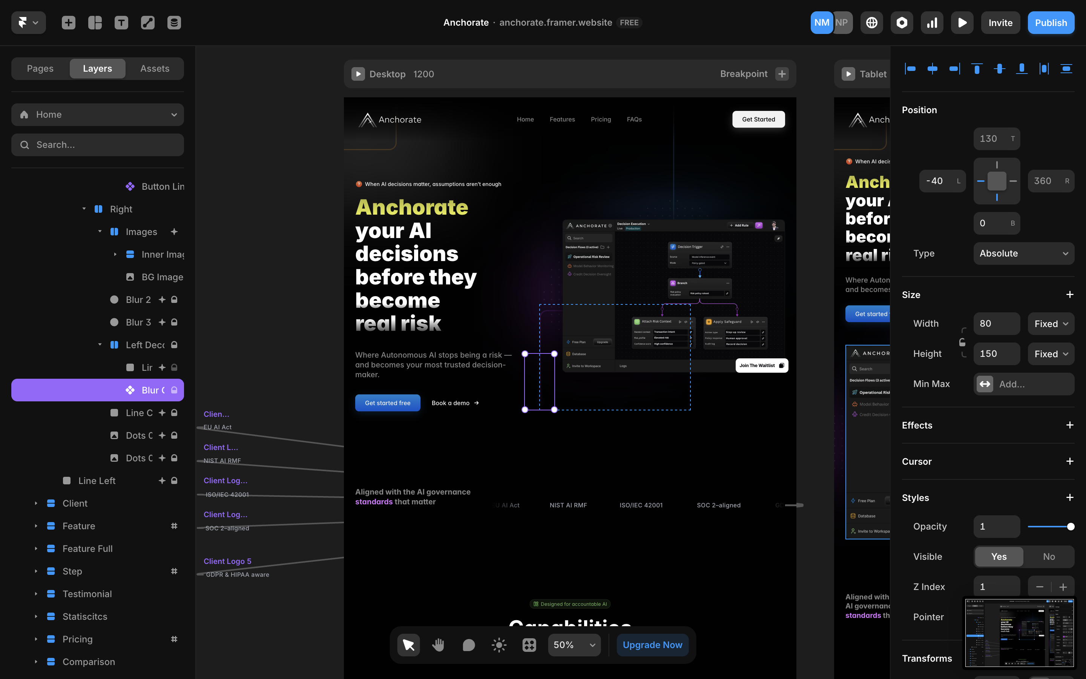Open the Layout tool in top toolbar
1086x679 pixels.
click(95, 23)
